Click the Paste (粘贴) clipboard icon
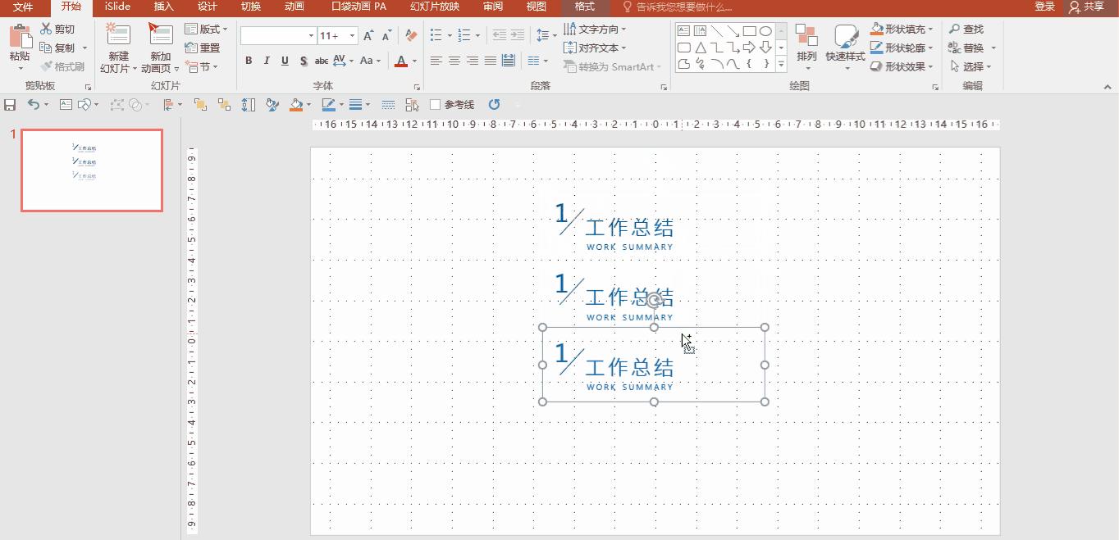Image resolution: width=1119 pixels, height=540 pixels. 20,37
